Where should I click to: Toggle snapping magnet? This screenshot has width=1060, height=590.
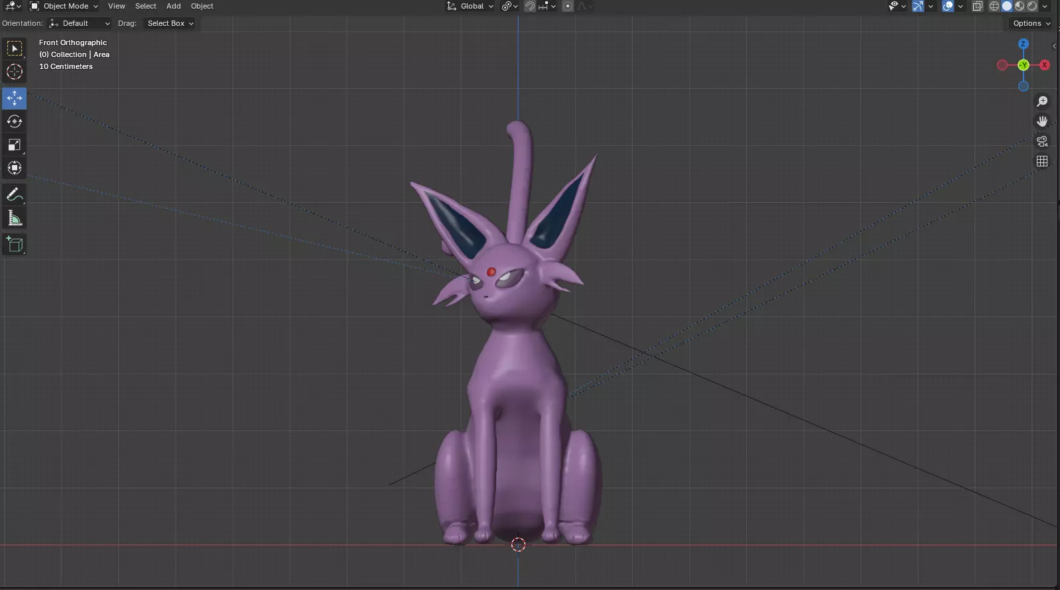530,6
